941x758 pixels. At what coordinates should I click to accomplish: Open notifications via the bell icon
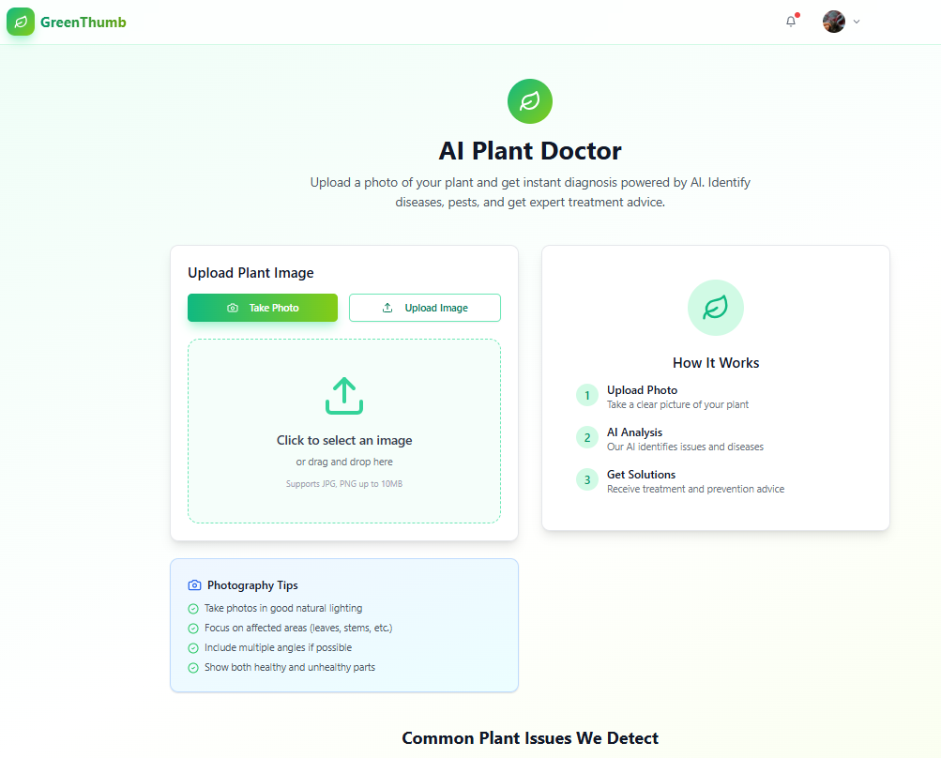[x=789, y=21]
